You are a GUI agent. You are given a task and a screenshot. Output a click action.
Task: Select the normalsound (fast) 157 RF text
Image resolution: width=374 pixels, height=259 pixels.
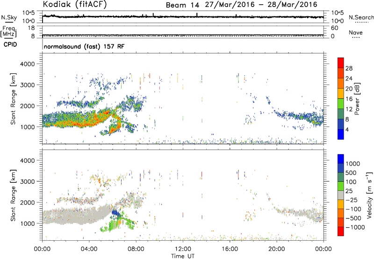pos(84,46)
